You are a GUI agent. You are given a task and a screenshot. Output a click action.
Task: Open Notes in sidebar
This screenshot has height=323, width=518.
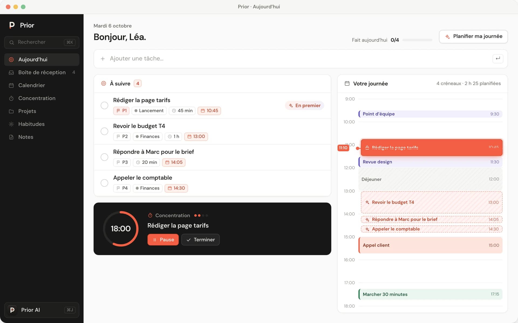[x=42, y=137]
